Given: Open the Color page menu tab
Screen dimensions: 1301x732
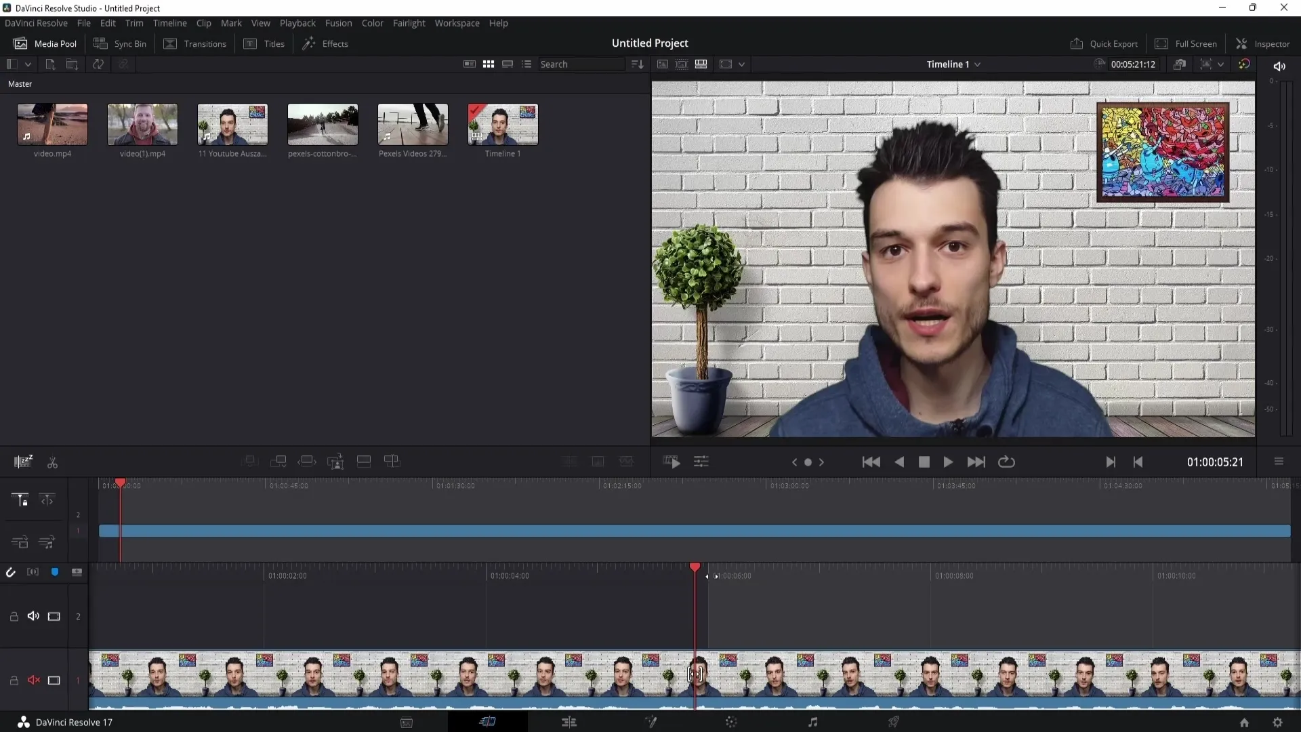Looking at the screenshot, I should 730,722.
